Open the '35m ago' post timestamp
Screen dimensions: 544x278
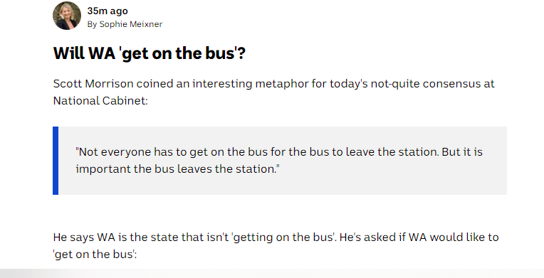click(x=108, y=11)
